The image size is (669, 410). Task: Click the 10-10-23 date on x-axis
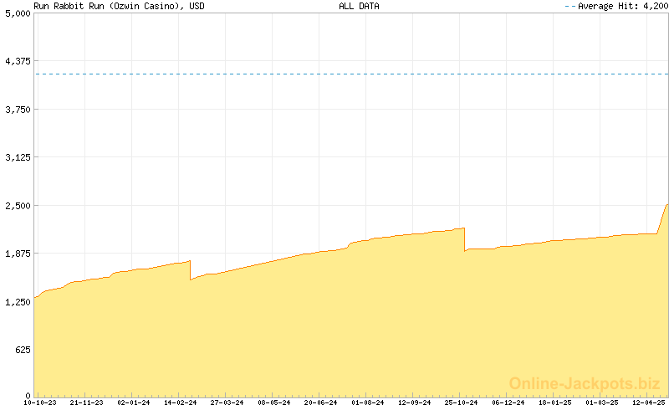pos(39,402)
